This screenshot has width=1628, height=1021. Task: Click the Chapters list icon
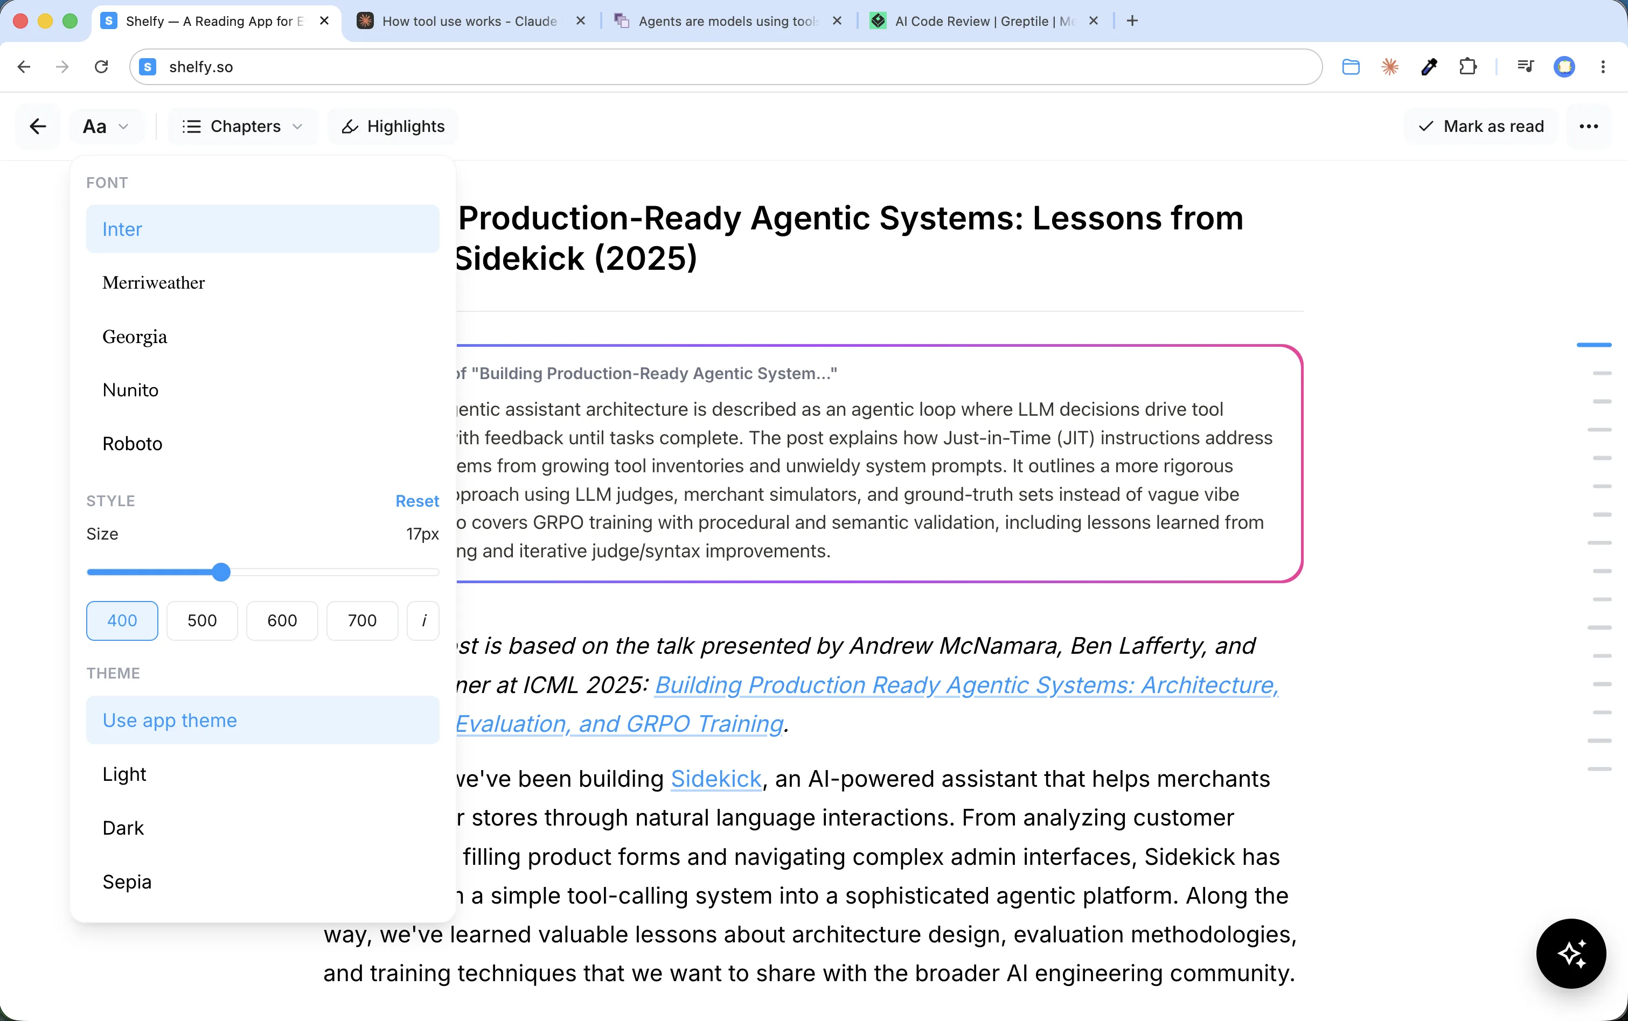192,126
